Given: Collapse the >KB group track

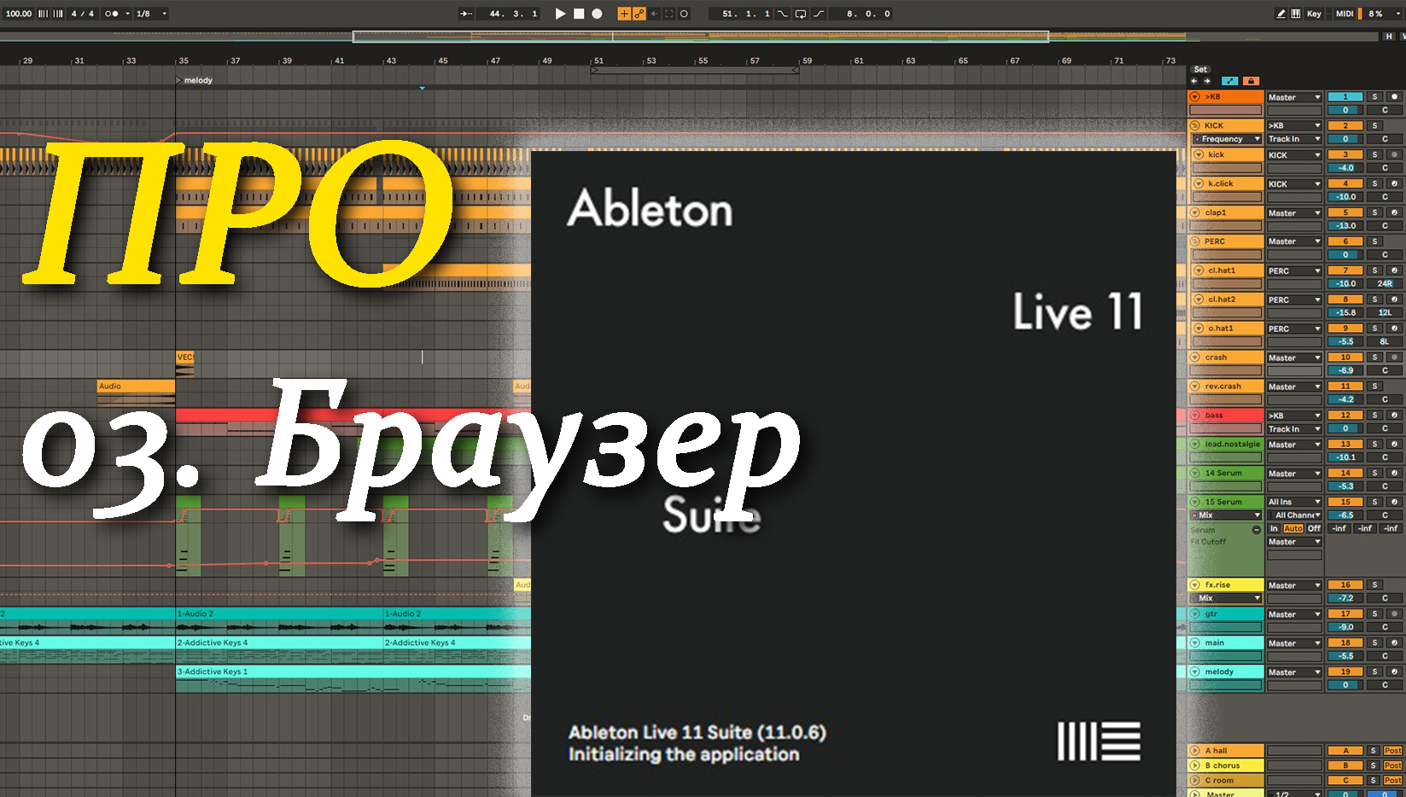Looking at the screenshot, I should tap(1196, 96).
